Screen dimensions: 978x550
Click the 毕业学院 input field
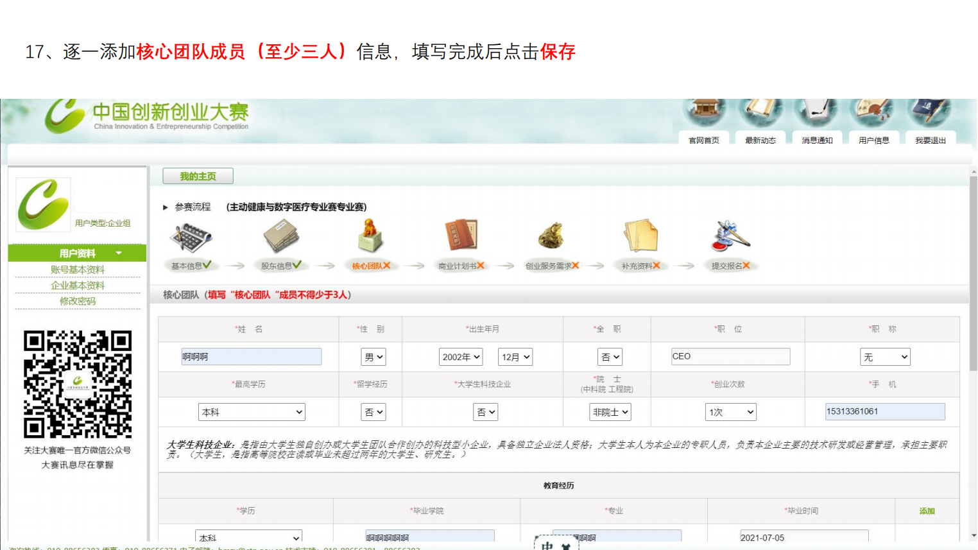point(430,537)
